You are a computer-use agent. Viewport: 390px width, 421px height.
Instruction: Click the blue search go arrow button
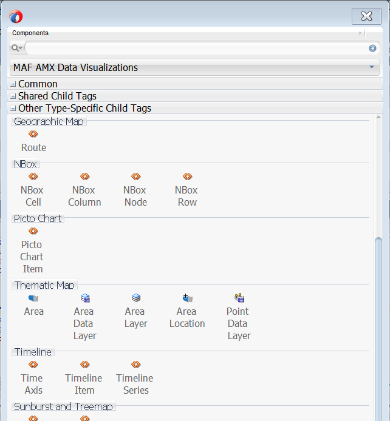pyautogui.click(x=372, y=49)
